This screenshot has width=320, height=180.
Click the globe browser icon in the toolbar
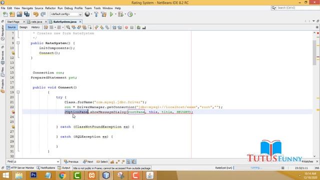(x=87, y=14)
